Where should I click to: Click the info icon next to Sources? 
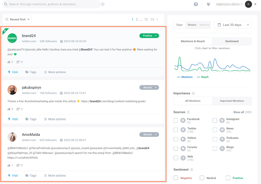pyautogui.click(x=188, y=112)
